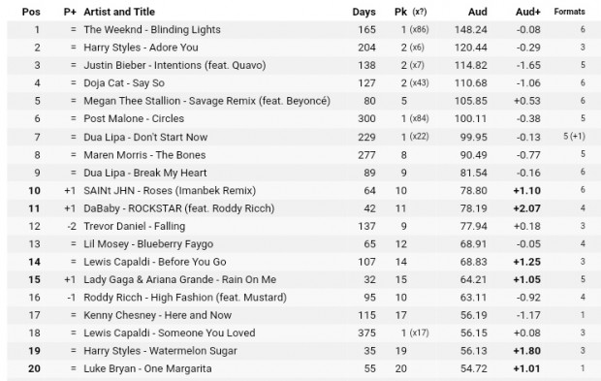Select Luke Bryan - One Margarita
This screenshot has width=601, height=381.
pyautogui.click(x=147, y=368)
